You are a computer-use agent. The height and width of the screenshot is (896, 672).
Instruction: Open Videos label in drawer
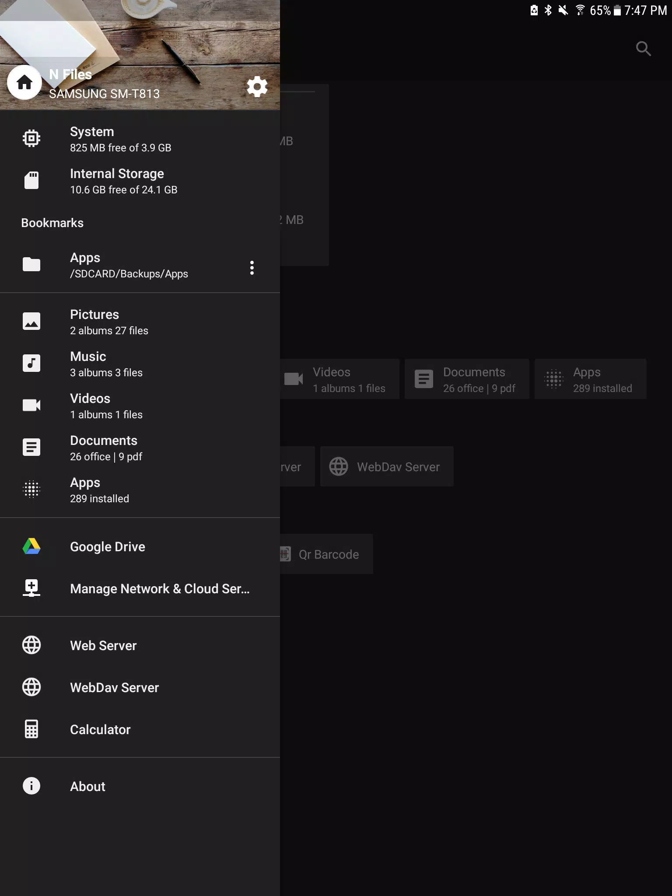tap(90, 398)
